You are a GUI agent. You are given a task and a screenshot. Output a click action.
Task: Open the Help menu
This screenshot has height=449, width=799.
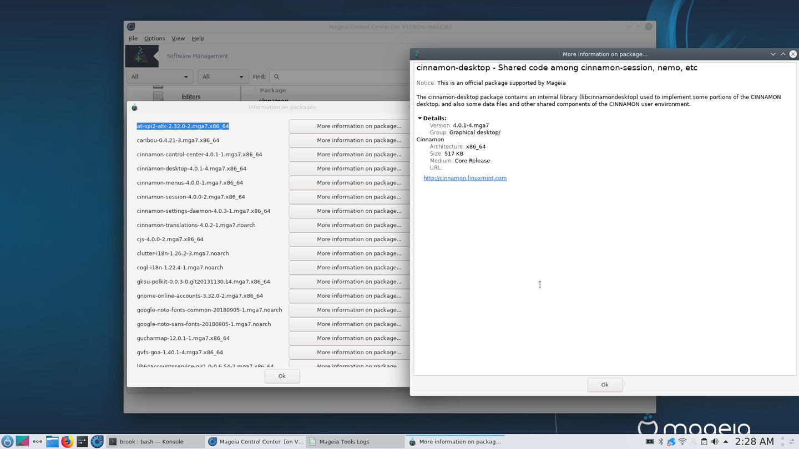click(198, 38)
